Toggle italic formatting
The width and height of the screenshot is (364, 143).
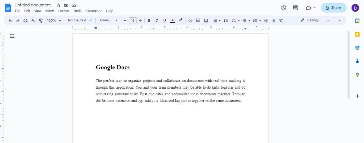157,21
